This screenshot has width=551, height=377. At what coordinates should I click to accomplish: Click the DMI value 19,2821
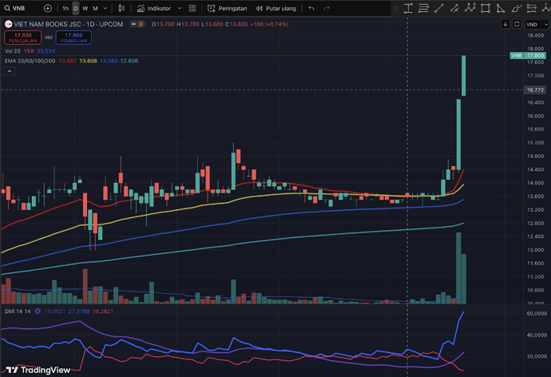point(102,312)
